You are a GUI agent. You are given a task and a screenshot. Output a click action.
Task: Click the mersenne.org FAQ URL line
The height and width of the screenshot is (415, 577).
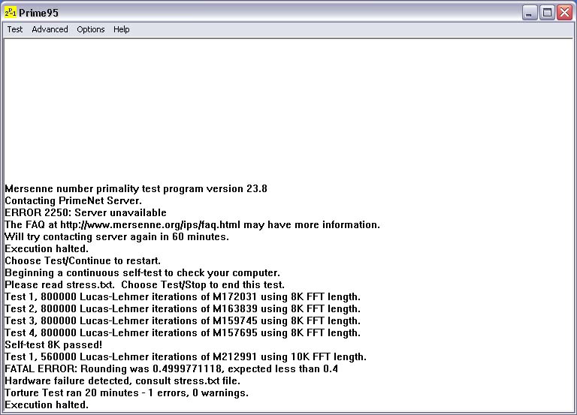pyautogui.click(x=192, y=224)
